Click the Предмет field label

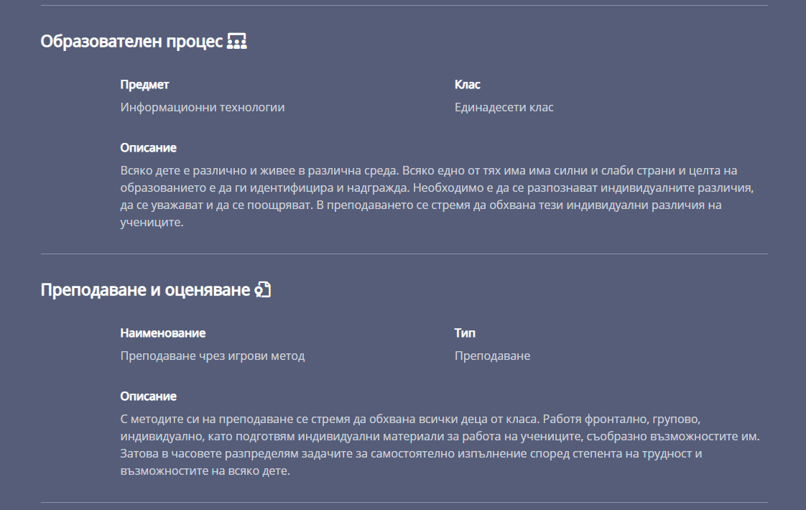(144, 85)
